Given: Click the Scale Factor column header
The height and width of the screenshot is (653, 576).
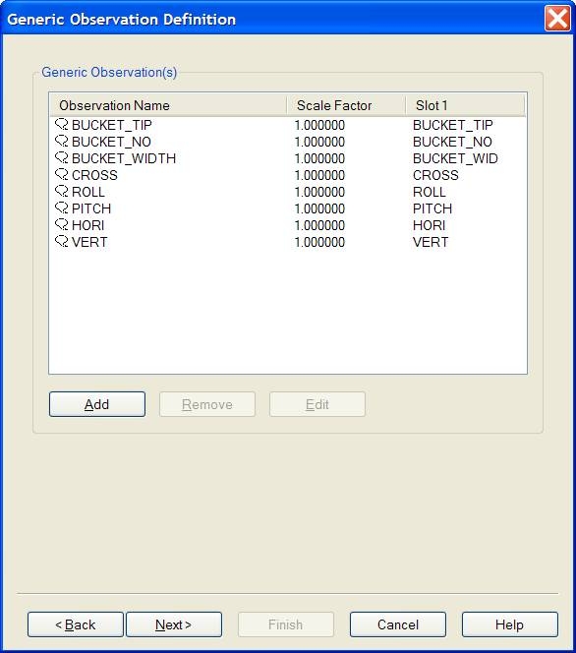Looking at the screenshot, I should 346,105.
